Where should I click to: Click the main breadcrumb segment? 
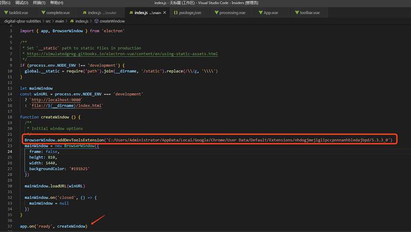[60, 21]
